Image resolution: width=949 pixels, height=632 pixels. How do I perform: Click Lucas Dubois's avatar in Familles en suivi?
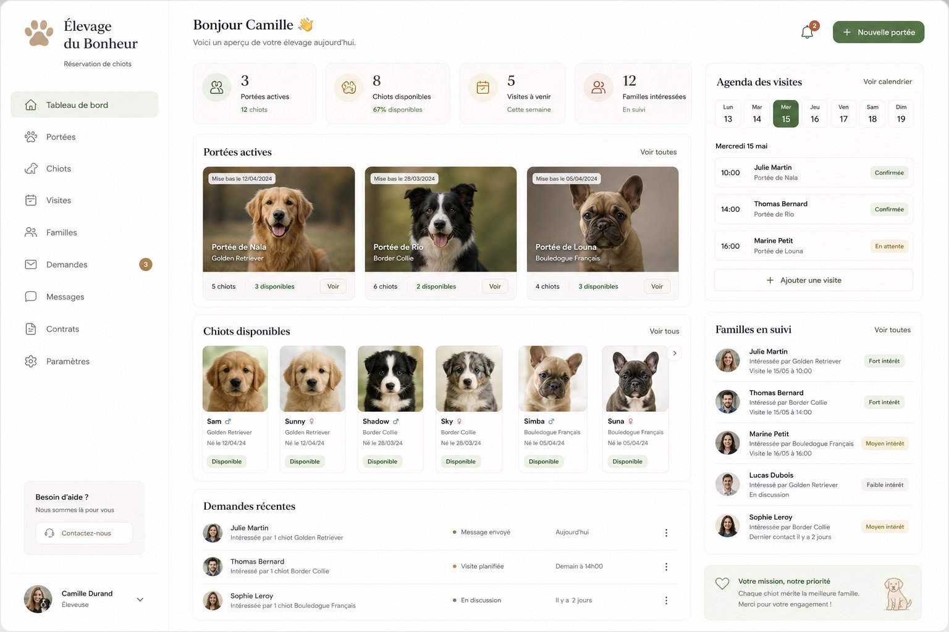(727, 484)
